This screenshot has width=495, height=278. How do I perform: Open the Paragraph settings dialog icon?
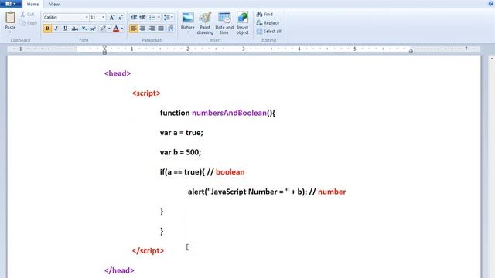pos(171,29)
